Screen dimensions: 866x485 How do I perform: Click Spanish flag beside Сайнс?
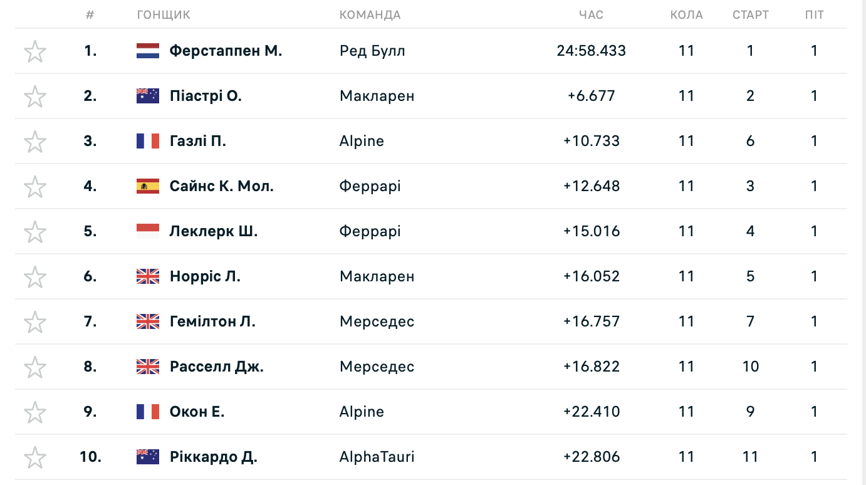tap(148, 186)
